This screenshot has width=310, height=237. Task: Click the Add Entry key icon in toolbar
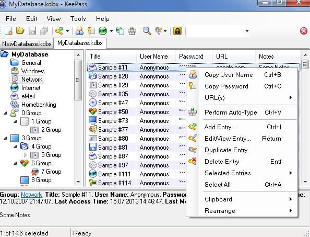[59, 31]
